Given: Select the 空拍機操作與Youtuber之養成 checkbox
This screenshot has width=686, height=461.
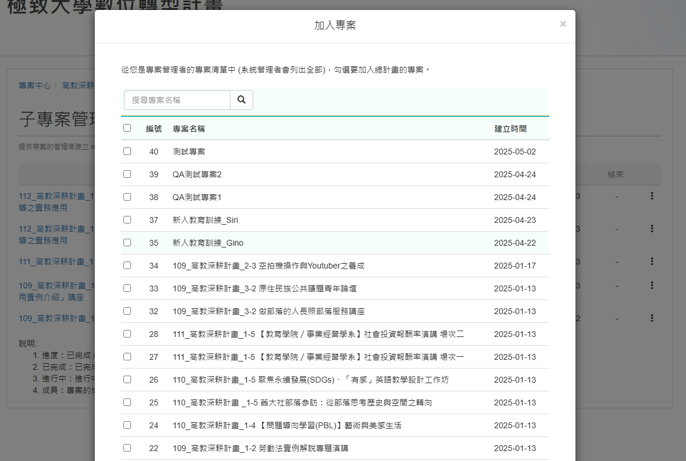Looking at the screenshot, I should point(127,265).
